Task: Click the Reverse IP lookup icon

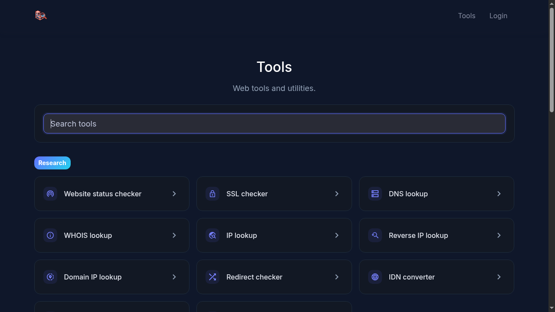Action: point(375,235)
